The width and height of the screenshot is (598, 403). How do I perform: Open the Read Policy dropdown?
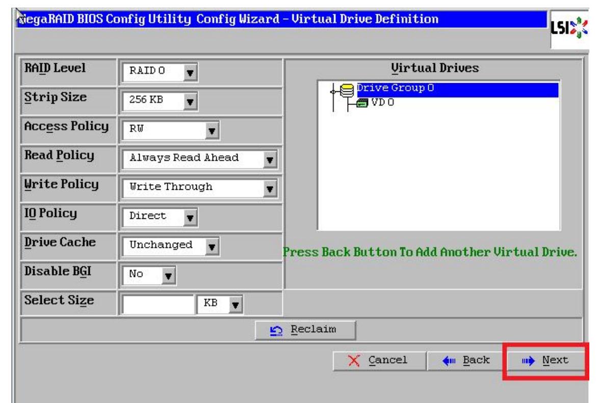point(200,159)
